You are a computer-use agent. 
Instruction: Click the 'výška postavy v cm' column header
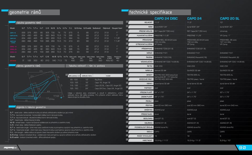[74, 76]
